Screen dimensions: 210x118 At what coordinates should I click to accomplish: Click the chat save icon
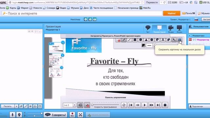click(40, 106)
